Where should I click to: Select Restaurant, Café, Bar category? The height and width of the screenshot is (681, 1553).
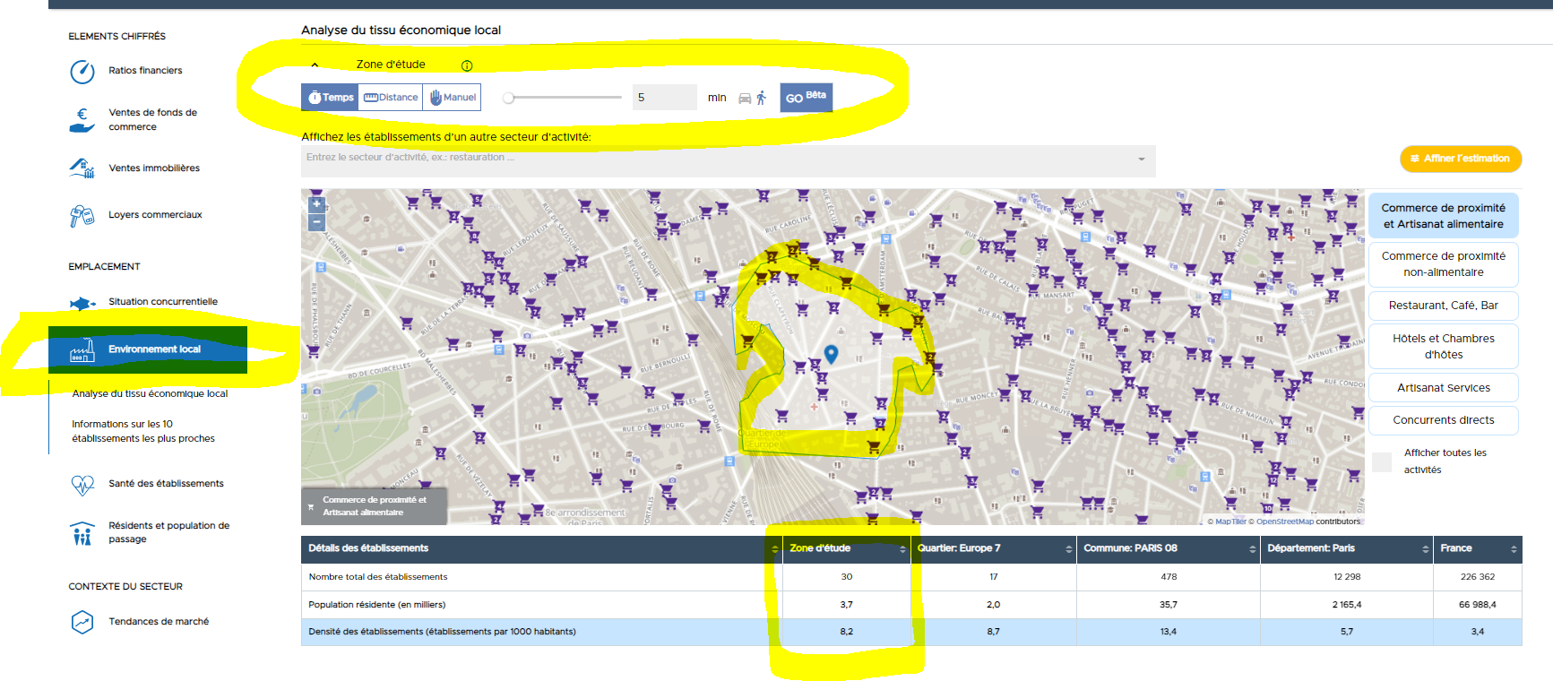pos(1443,306)
